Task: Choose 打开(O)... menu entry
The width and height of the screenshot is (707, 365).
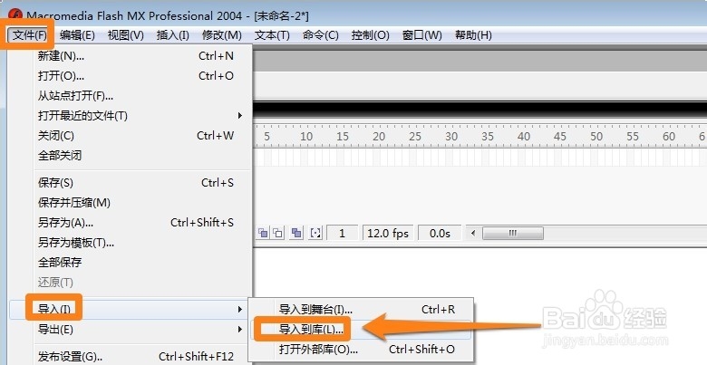Action: 131,76
